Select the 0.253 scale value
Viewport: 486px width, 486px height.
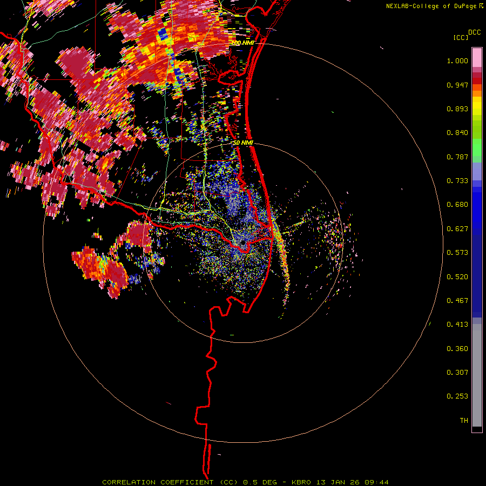pos(457,396)
